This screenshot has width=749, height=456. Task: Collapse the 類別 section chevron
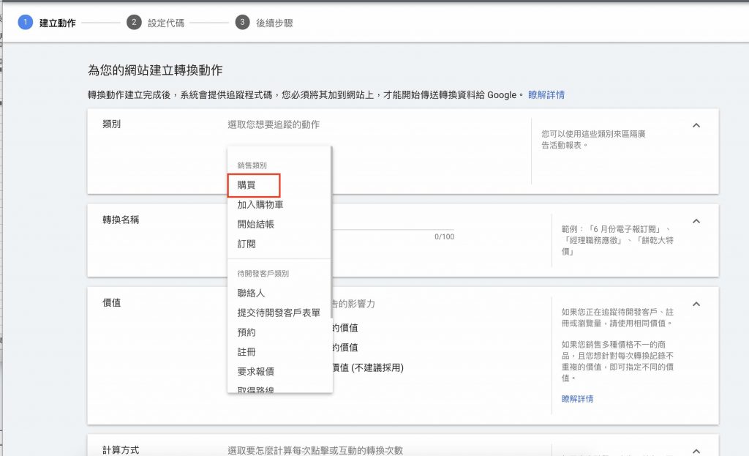696,125
